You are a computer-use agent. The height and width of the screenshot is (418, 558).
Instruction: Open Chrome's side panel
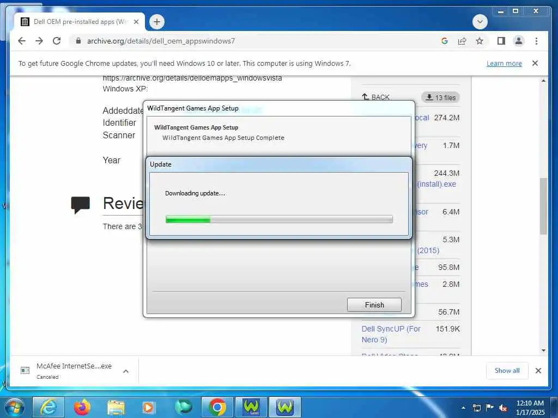(x=501, y=41)
